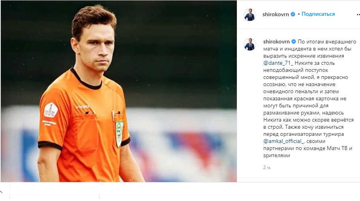The height and width of the screenshot is (201, 360).
Task: Click the white sleeve patch on orange jersey
Action: coord(51,110)
